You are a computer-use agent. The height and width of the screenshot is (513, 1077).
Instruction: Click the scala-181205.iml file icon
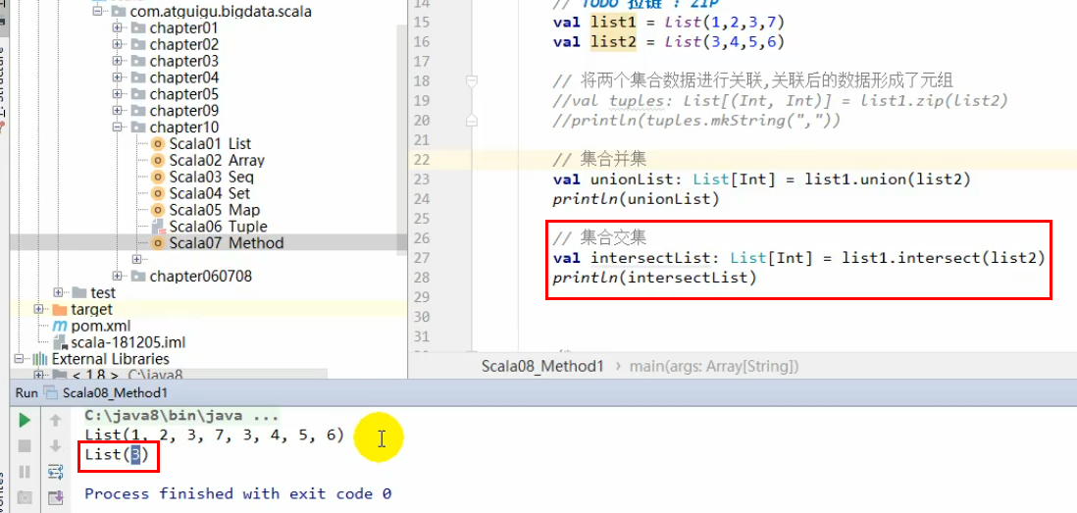[x=61, y=342]
